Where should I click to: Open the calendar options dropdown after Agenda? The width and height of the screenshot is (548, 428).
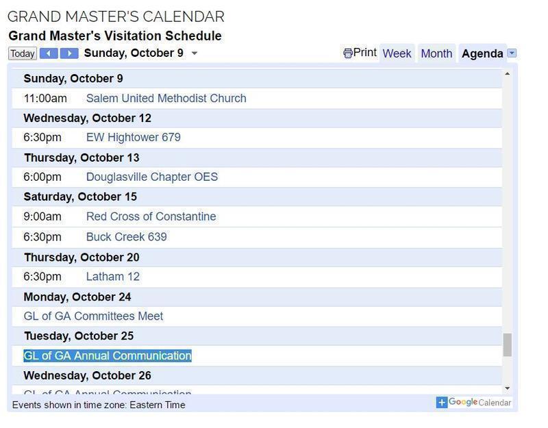[512, 53]
